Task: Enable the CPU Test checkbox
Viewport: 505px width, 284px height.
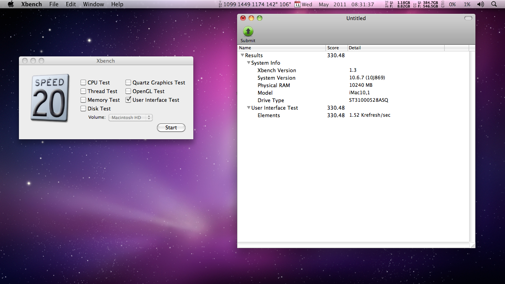Action: pos(83,82)
